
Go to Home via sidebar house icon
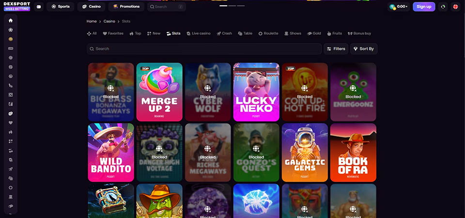(x=11, y=20)
